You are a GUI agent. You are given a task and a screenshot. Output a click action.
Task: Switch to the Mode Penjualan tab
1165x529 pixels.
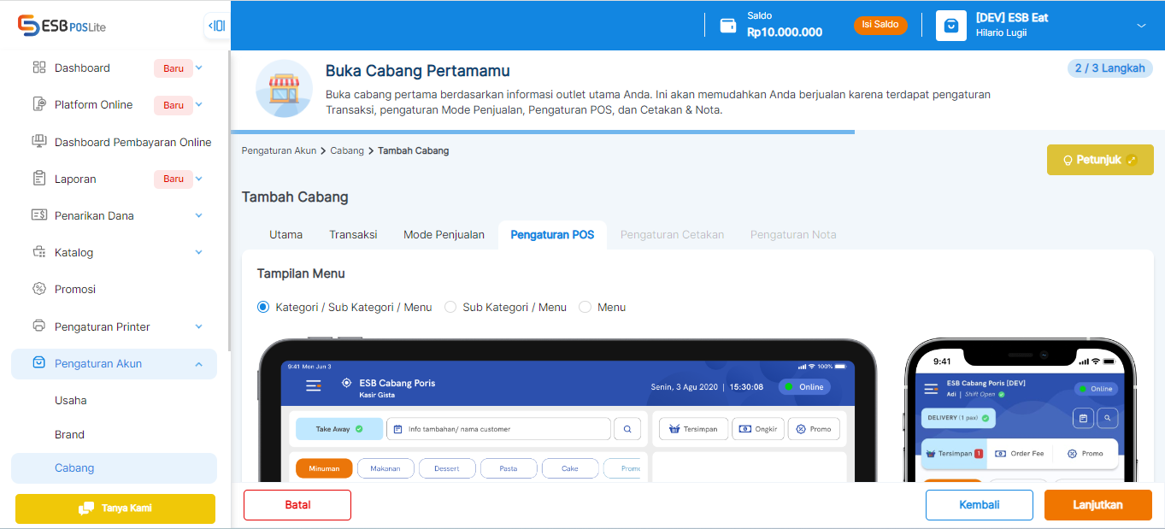coord(444,234)
